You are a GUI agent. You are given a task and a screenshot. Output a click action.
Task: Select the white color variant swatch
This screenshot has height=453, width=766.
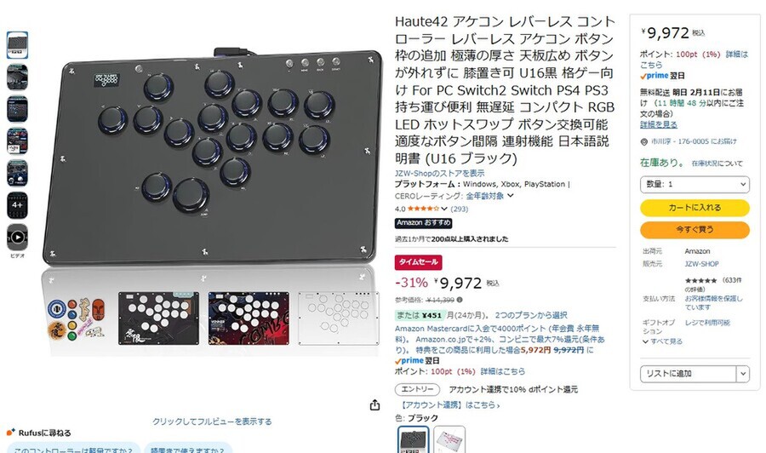point(449,440)
